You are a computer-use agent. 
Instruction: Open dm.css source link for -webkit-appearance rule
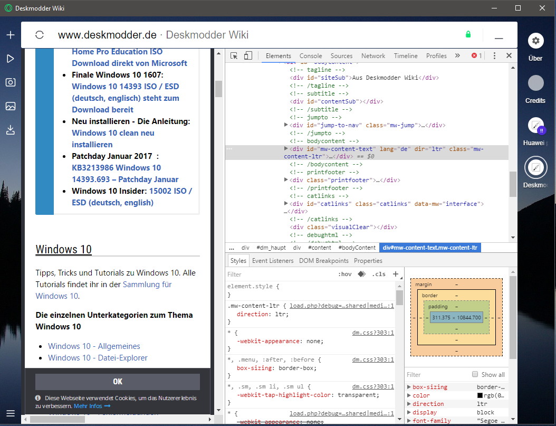372,333
